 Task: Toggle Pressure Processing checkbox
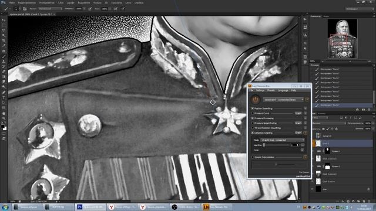pos(253,118)
